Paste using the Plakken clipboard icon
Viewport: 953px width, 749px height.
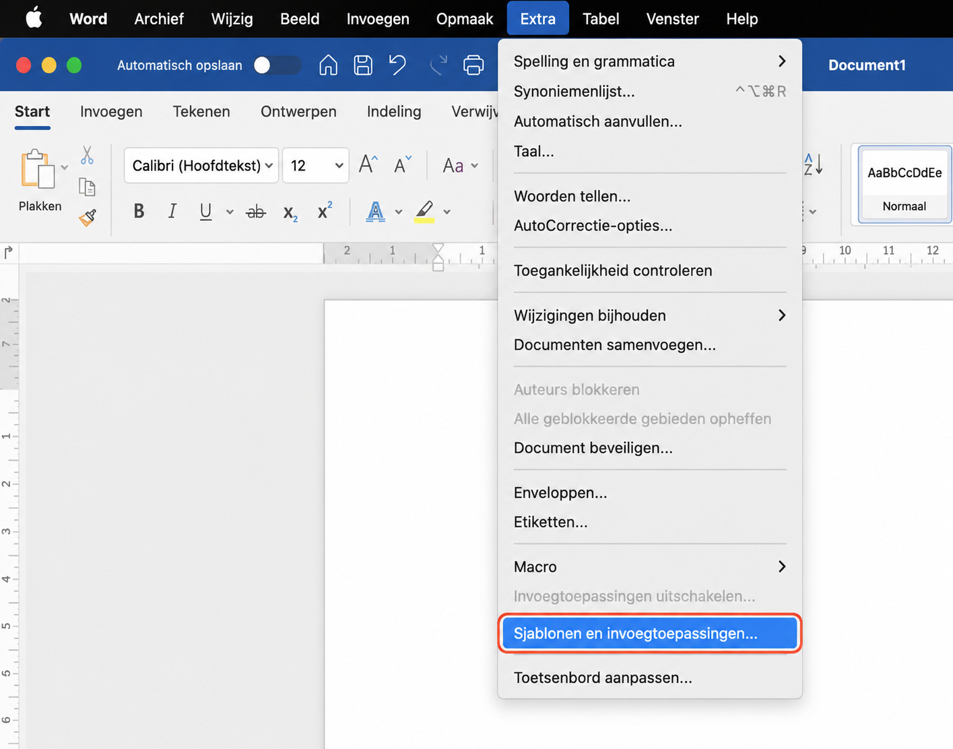click(x=37, y=168)
